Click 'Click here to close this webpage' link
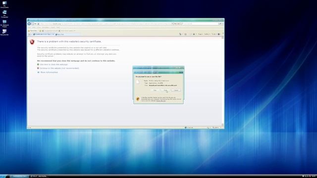Image resolution: width=317 pixels, height=178 pixels. click(53, 64)
